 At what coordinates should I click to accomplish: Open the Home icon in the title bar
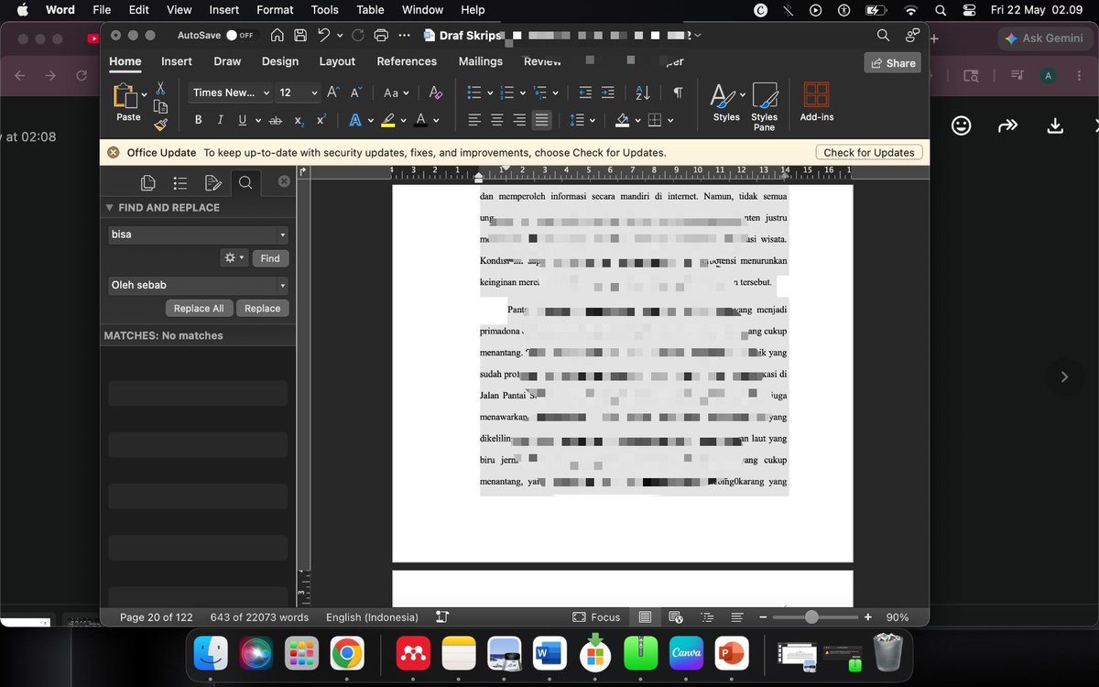point(277,36)
